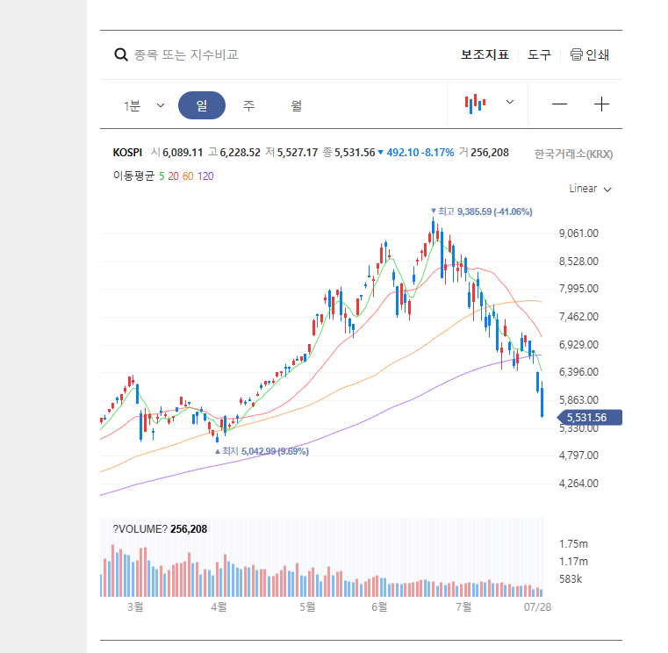The width and height of the screenshot is (668, 653).
Task: Switch to the 월 monthly tab
Action: 297,105
